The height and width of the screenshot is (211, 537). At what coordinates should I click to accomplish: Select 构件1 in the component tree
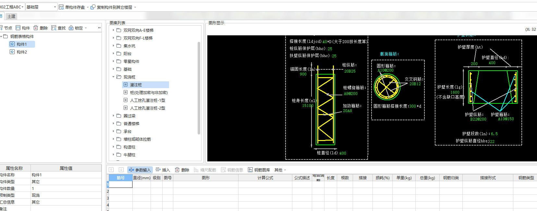[x=22, y=44]
